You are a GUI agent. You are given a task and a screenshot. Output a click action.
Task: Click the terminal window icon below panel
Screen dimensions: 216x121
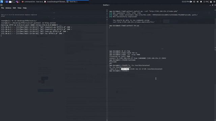(x=1, y=5)
